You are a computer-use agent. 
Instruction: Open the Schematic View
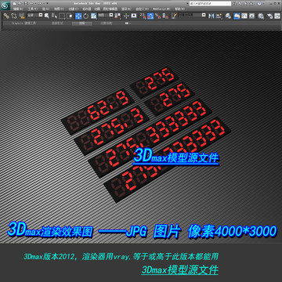pyautogui.click(x=251, y=16)
